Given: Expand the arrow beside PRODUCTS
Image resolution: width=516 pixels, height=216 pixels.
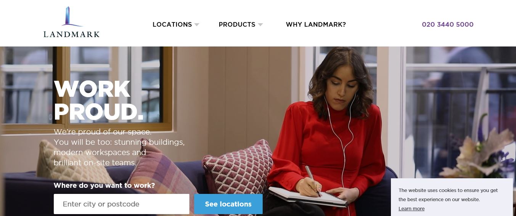Looking at the screenshot, I should 260,25.
